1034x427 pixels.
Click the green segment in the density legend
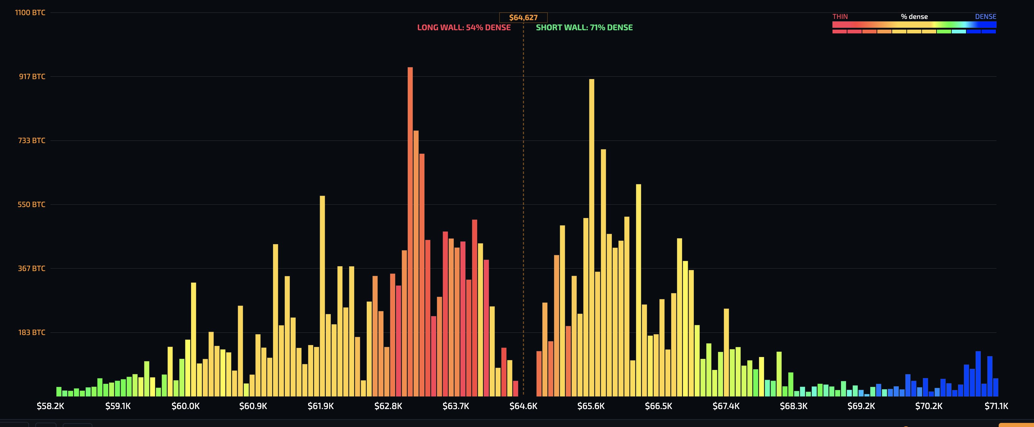click(x=944, y=31)
